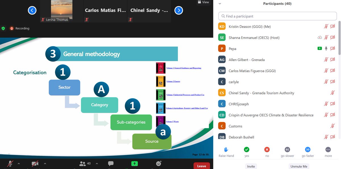Screen dimensions: 341x169
Task: Select Lerina Thomas video thumbnail
Action: (x=61, y=11)
